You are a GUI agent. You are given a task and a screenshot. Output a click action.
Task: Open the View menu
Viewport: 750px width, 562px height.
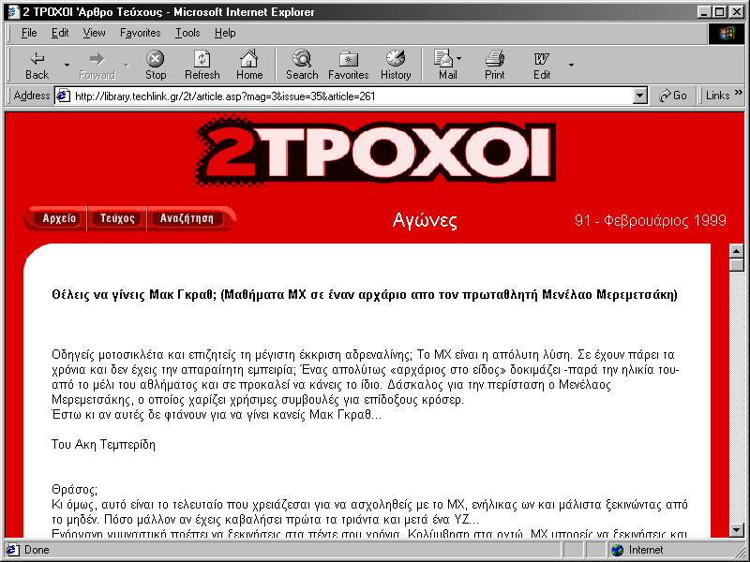(x=95, y=33)
